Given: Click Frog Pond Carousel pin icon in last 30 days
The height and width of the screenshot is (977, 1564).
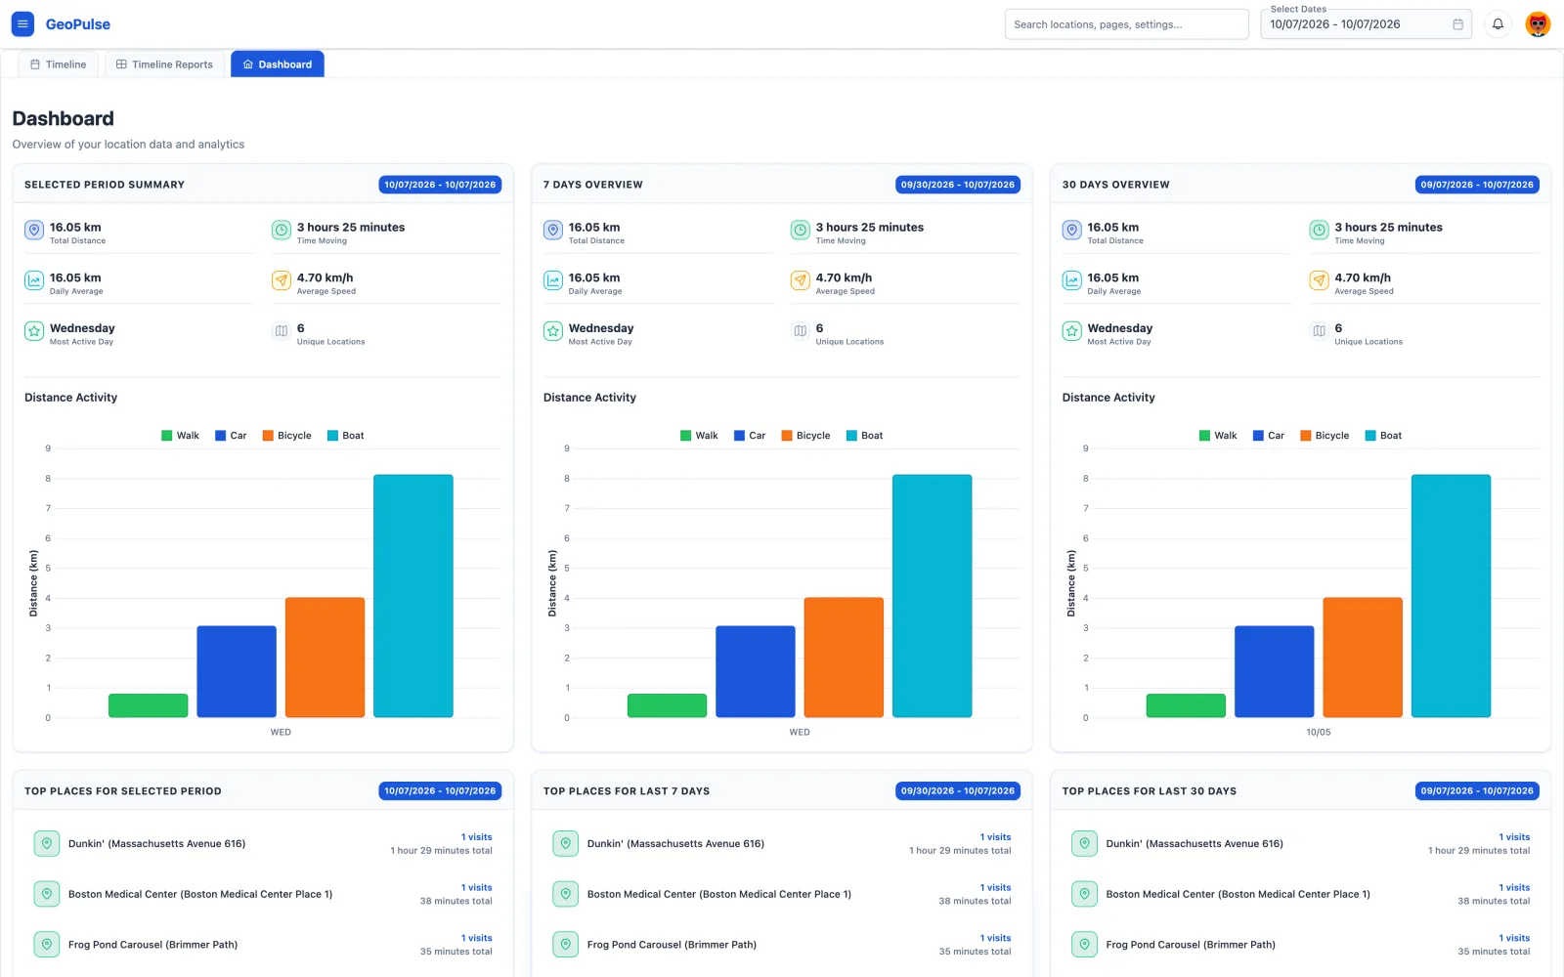Looking at the screenshot, I should [x=1084, y=945].
